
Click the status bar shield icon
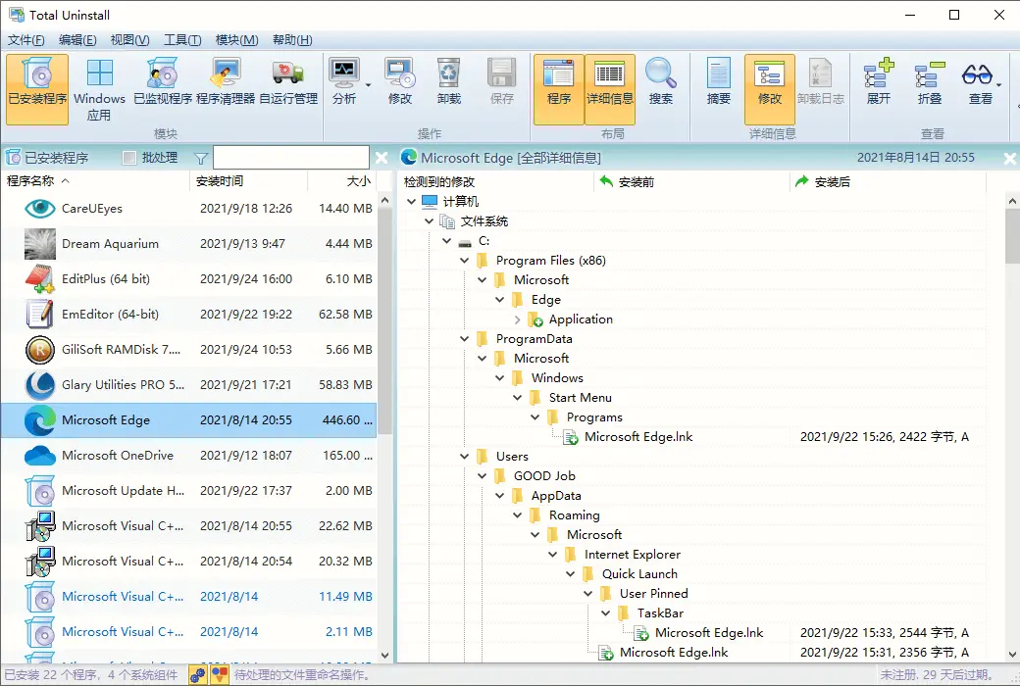click(220, 675)
